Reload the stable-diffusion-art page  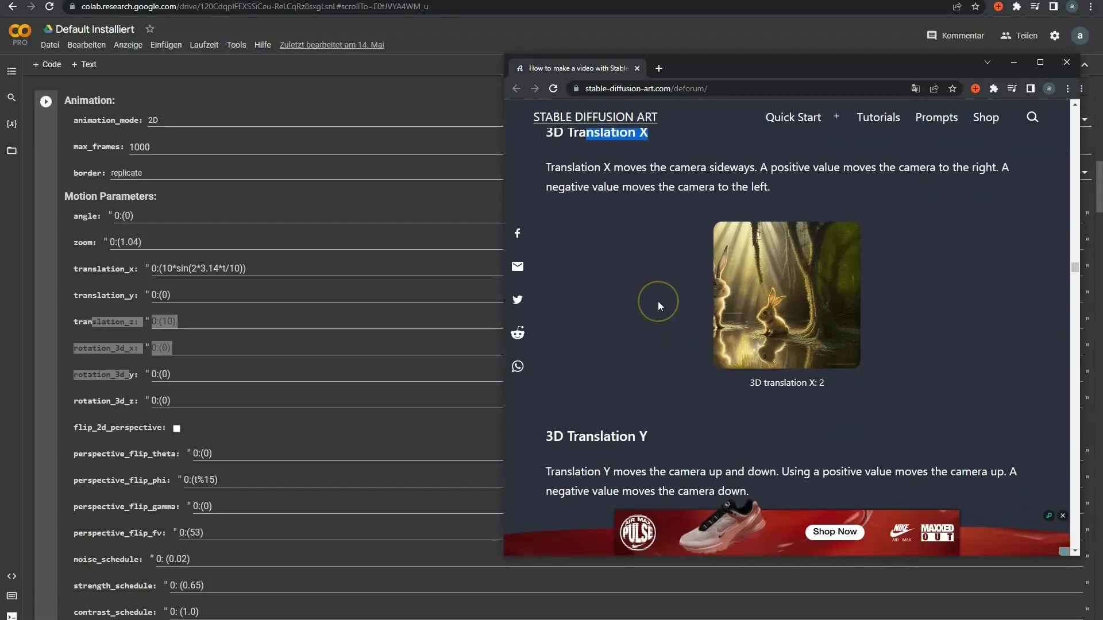553,88
